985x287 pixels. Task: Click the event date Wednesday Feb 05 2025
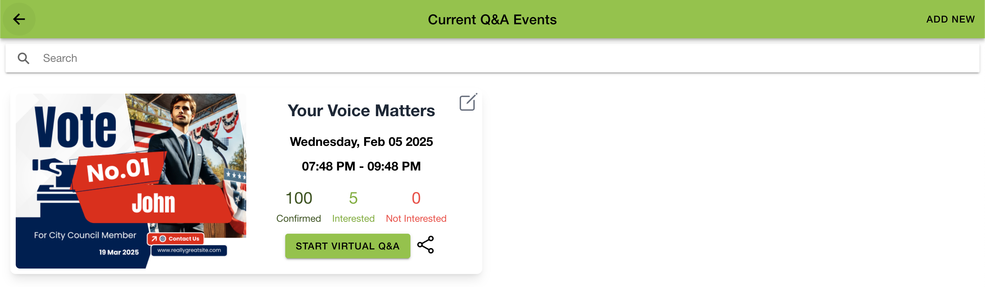(362, 141)
